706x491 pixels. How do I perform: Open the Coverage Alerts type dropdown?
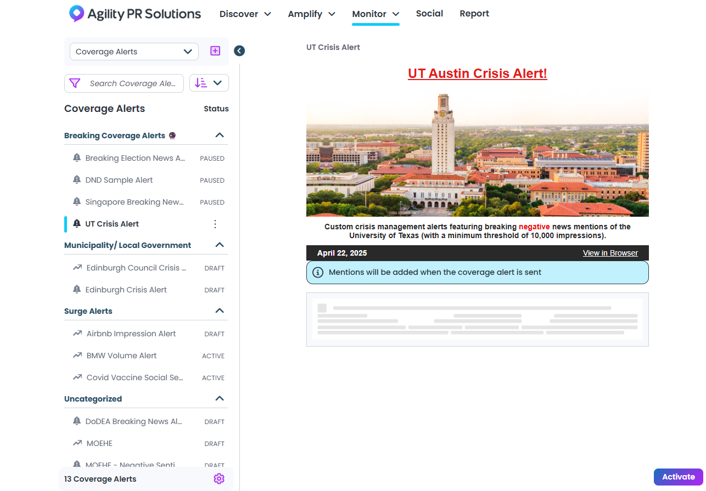pyautogui.click(x=133, y=51)
